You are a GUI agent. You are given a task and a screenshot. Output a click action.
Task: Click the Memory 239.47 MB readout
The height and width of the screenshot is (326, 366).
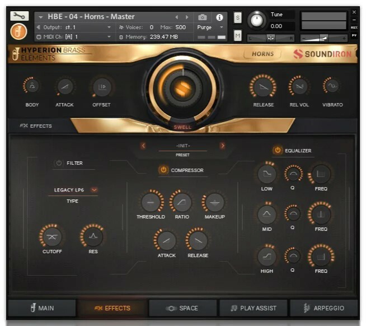point(164,37)
